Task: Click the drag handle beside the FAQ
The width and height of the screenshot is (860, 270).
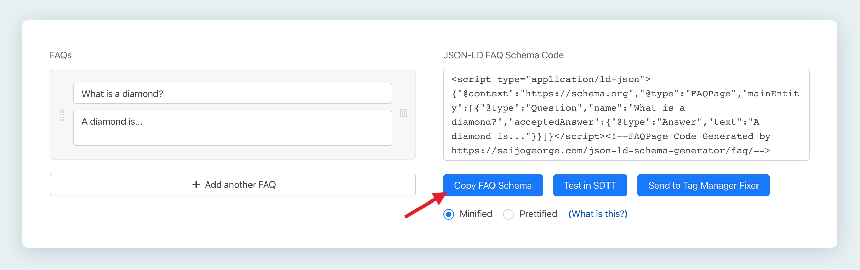Action: pyautogui.click(x=62, y=115)
